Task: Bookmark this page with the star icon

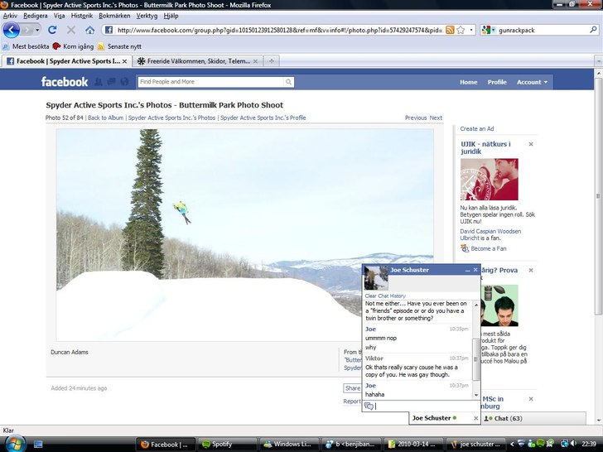Action: tap(461, 30)
